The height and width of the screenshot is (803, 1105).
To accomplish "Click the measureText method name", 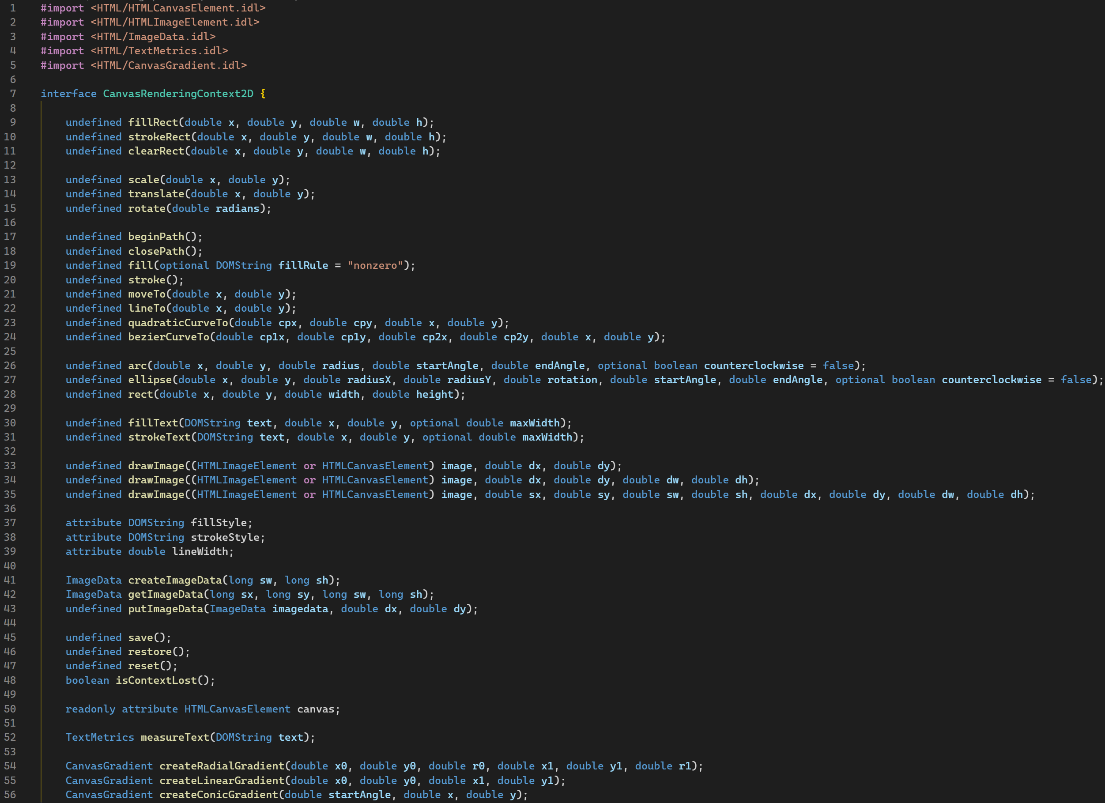I will point(175,738).
